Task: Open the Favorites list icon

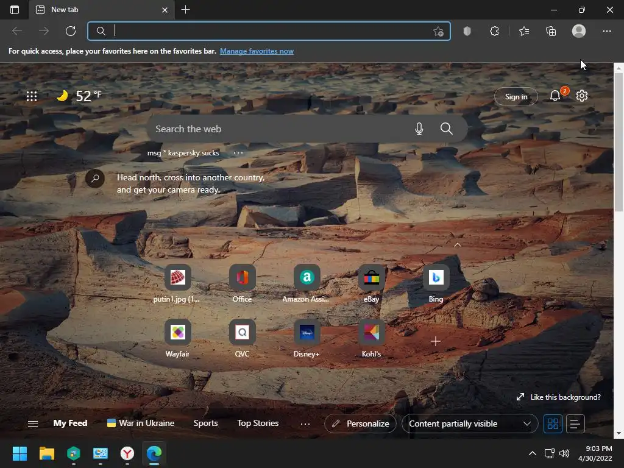Action: 524,31
